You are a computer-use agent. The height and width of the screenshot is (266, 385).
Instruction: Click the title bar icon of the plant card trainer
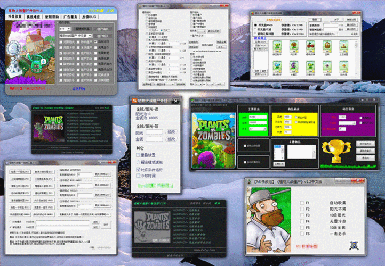point(252,13)
